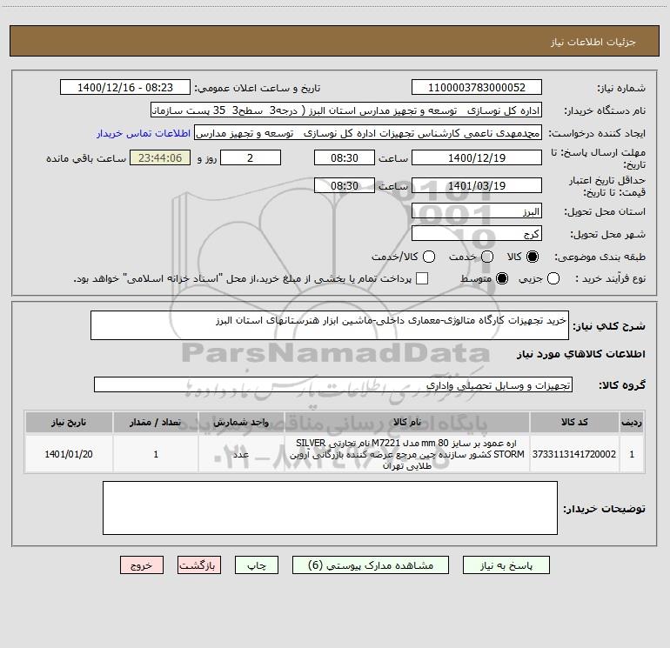Click the تعداد / مقدار column header

156,422
